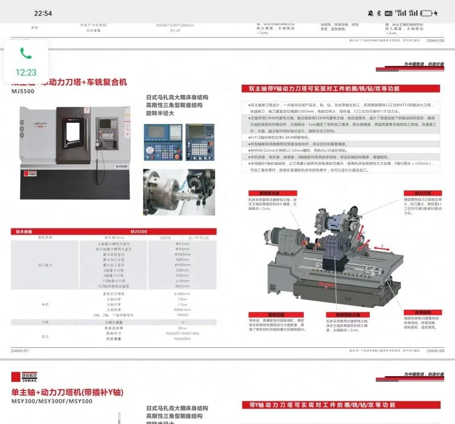The image size is (455, 424).
Task: Select the 3000r/min spindle speed value
Action: coord(183,310)
